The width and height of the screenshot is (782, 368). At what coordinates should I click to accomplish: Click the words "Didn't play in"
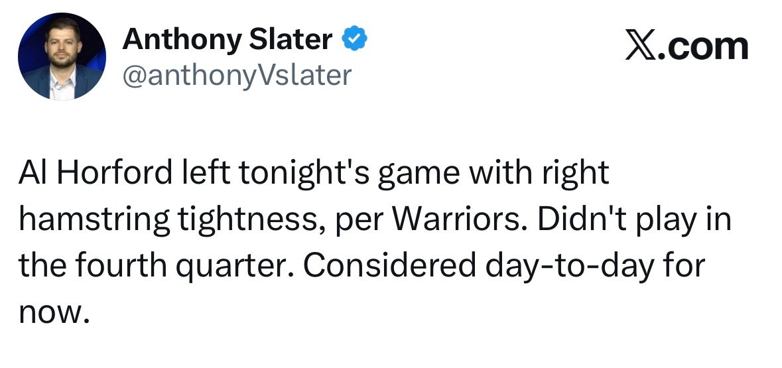tap(634, 221)
